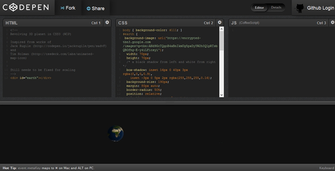Click the Hot Tip text
This screenshot has width=335, height=171.
click(48, 168)
